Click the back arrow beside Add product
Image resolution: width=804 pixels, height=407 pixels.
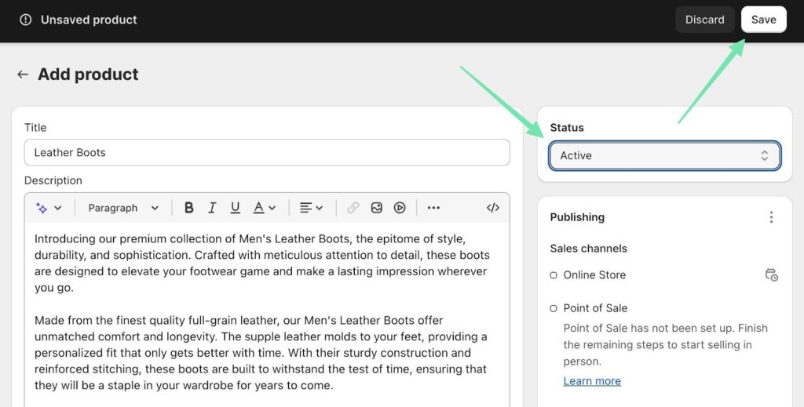[23, 74]
